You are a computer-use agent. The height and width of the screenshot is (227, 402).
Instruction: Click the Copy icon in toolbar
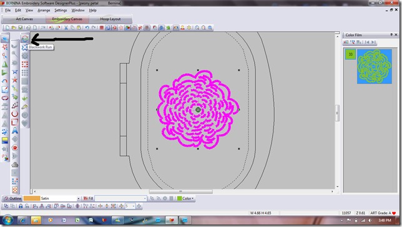[72, 27]
